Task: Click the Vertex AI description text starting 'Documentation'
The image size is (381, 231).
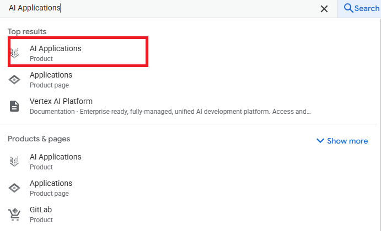Action: click(170, 112)
